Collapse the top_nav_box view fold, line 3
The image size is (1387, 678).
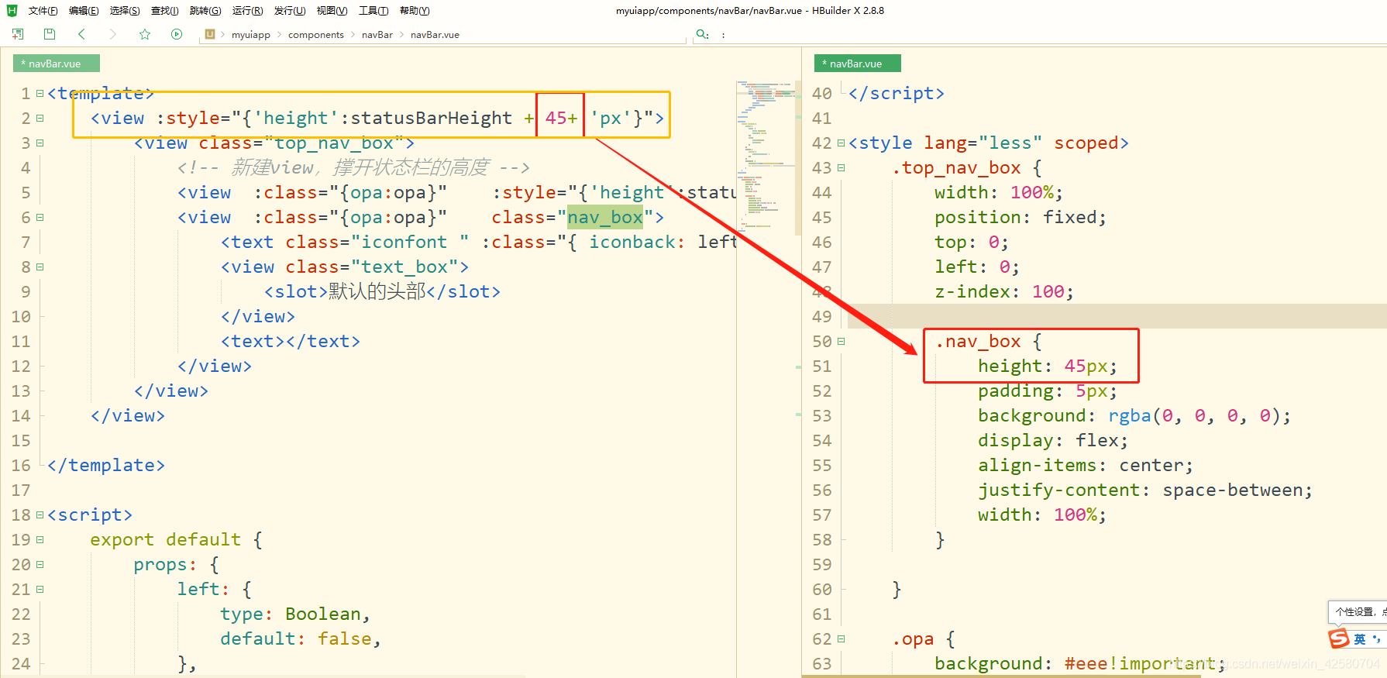(40, 143)
